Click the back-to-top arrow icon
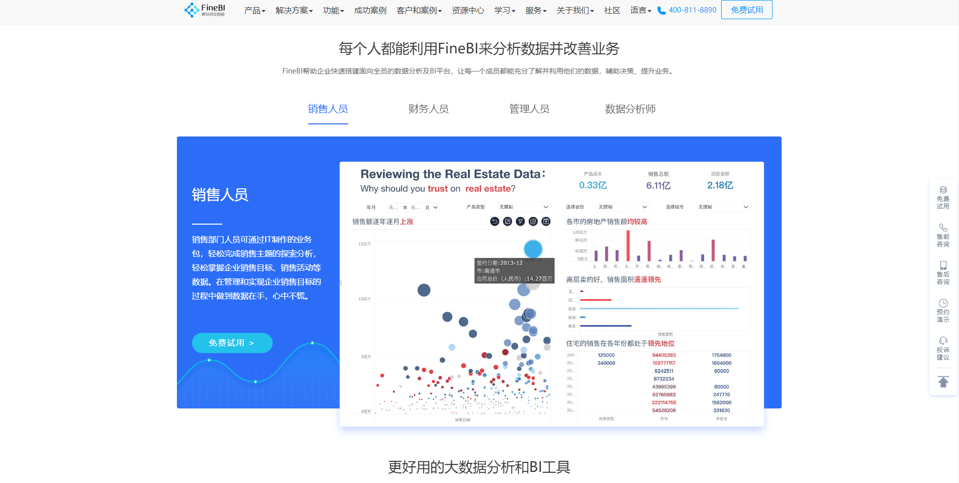 943,382
